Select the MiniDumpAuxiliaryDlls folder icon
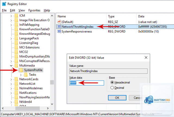This screenshot has width=174, height=117. pyautogui.click(x=16, y=57)
